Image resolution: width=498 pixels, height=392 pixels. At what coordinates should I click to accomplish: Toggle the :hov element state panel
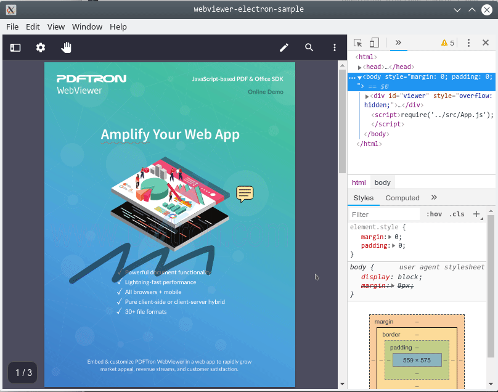point(434,214)
